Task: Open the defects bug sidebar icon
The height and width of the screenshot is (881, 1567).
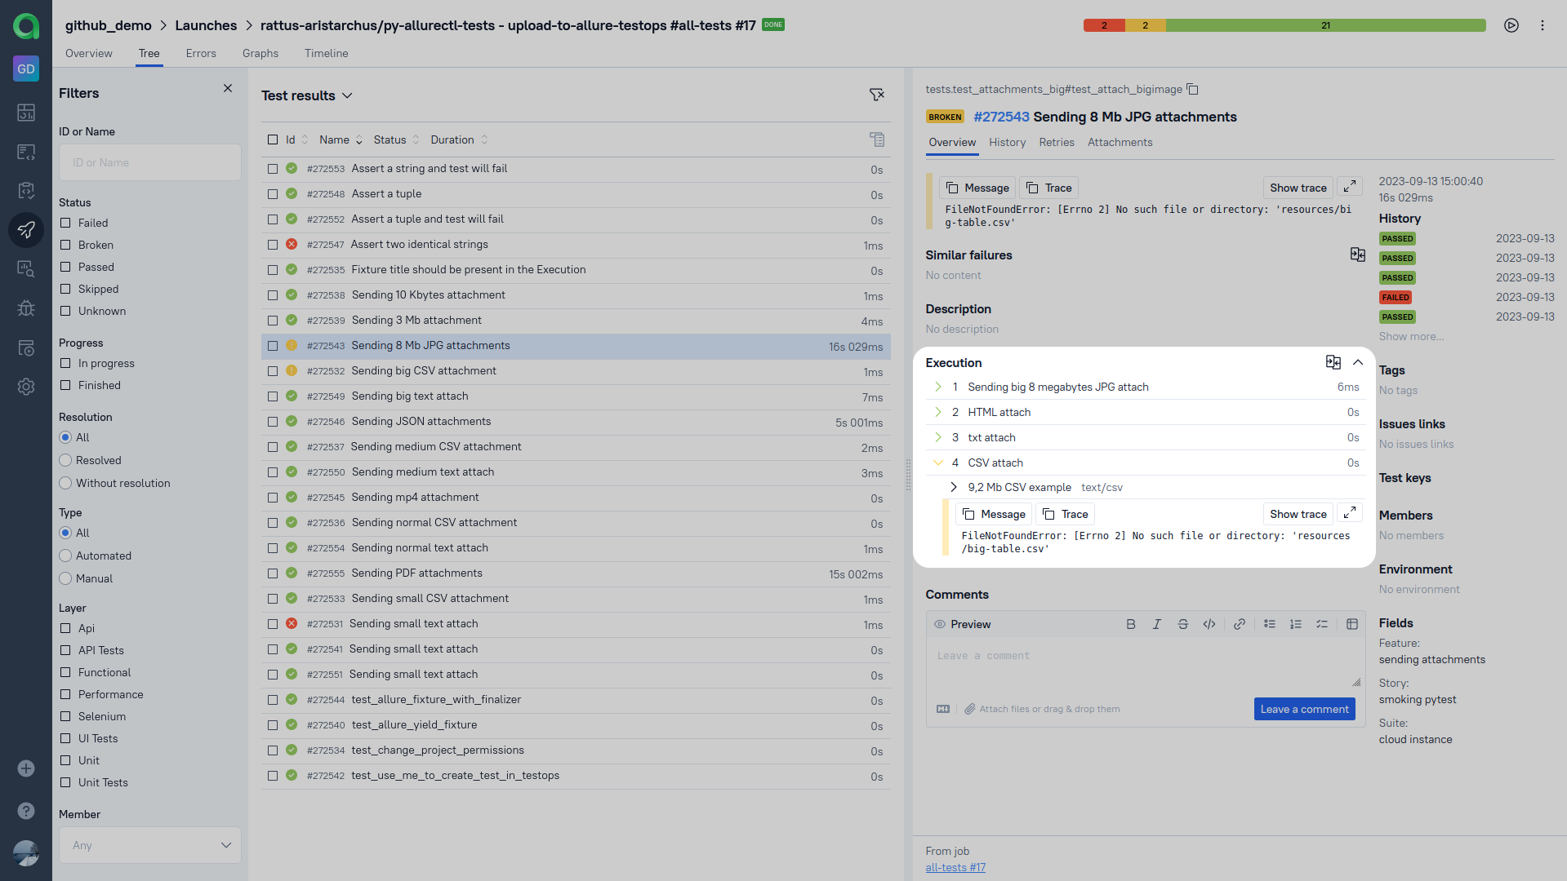Action: click(x=26, y=308)
